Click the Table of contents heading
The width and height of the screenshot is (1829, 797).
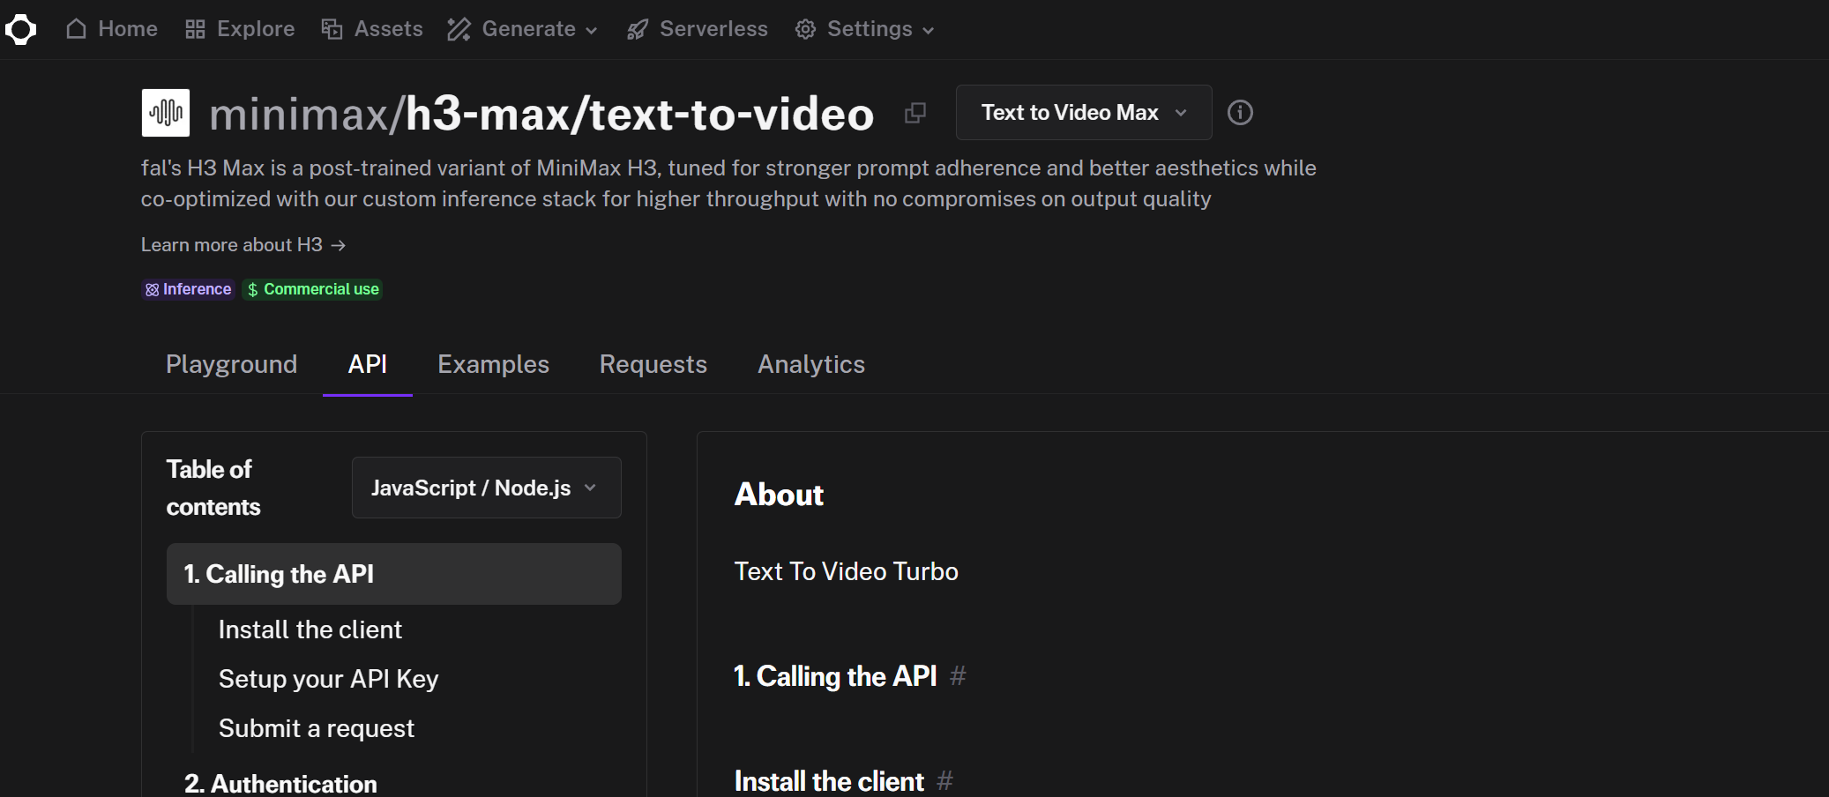[x=213, y=488]
